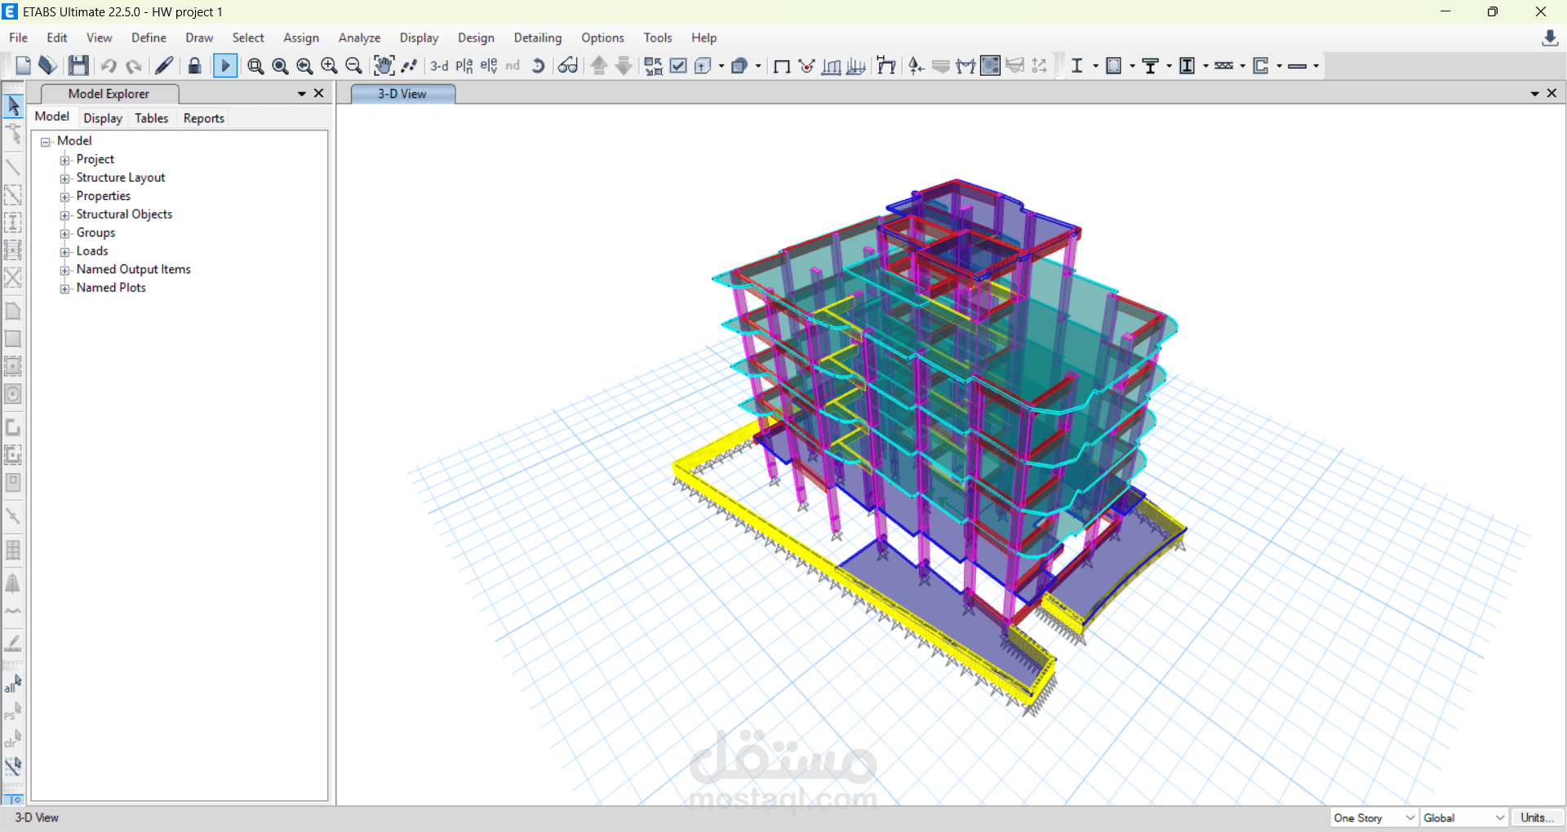Viewport: 1567px width, 832px height.
Task: Click the Save model floppy icon
Action: [78, 66]
